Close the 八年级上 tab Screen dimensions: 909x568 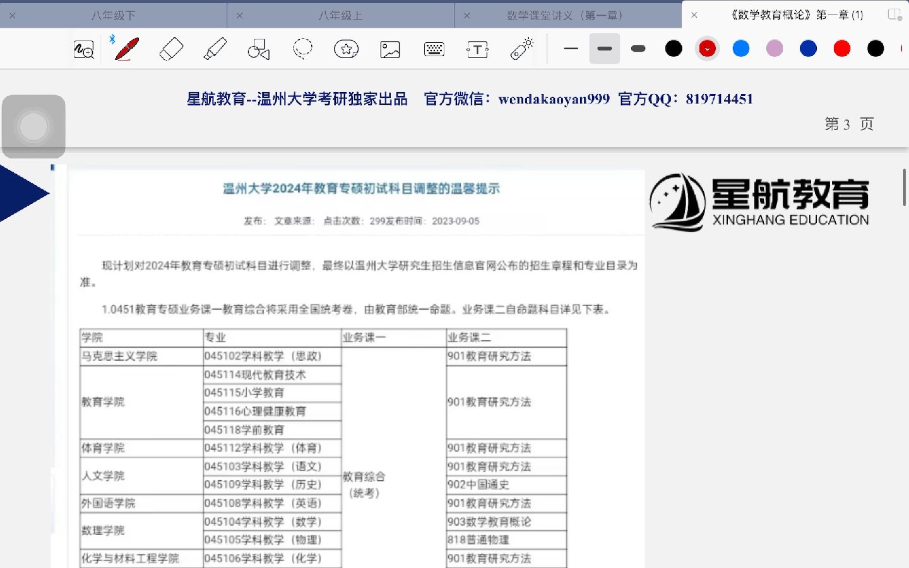(x=240, y=15)
